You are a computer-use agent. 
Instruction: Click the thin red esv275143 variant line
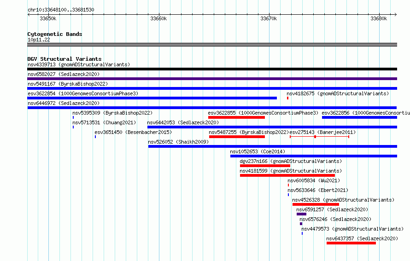tap(320, 137)
